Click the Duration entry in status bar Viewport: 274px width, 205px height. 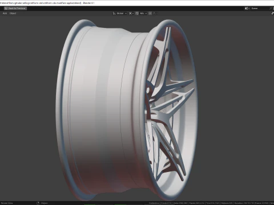252,203
